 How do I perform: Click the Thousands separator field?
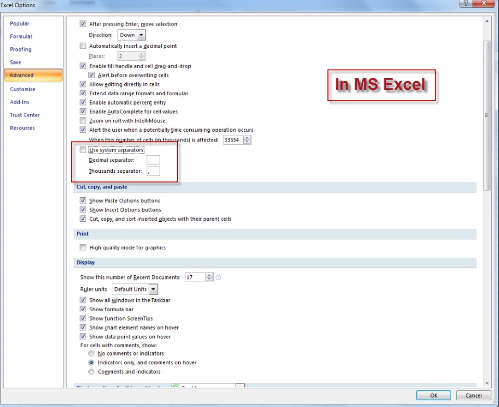[x=153, y=171]
